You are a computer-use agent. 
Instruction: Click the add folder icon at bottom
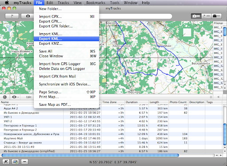(16, 162)
